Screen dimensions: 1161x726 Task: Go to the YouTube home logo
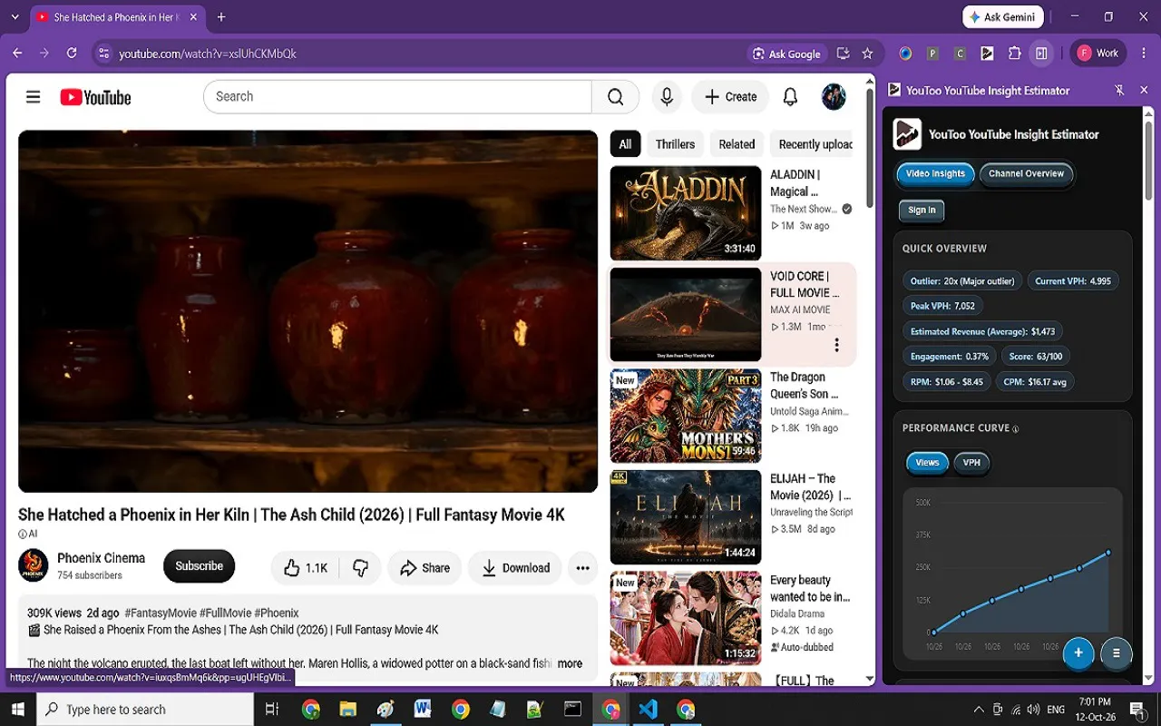point(95,97)
